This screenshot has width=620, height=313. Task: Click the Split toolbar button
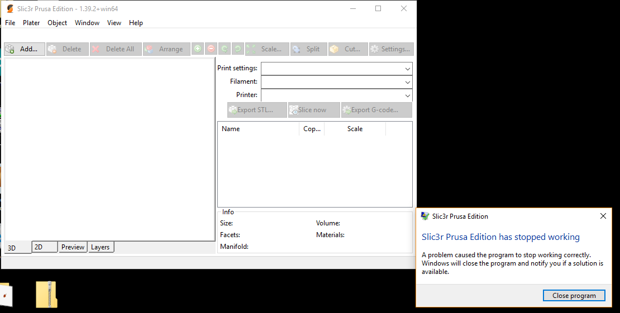coord(308,49)
